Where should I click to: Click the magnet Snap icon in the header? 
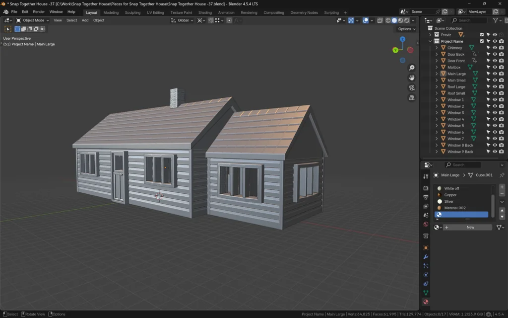point(211,20)
